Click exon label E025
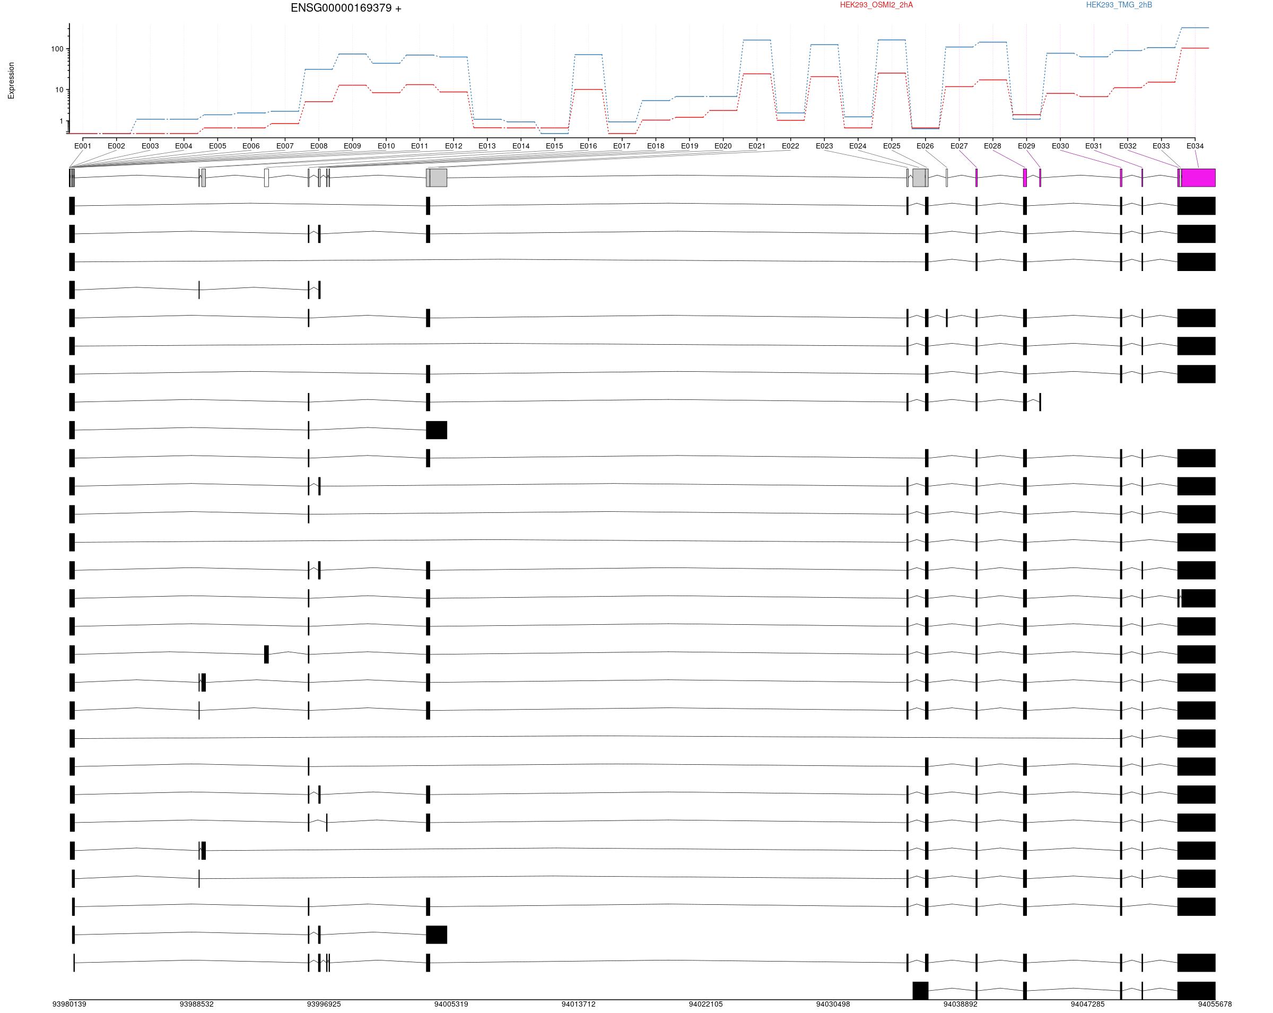Image resolution: width=1273 pixels, height=1013 pixels. tap(892, 146)
